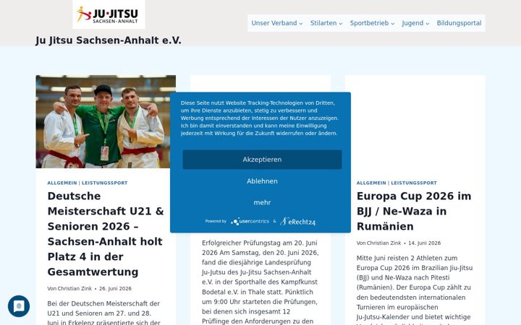Click author Christian Zink dated 14. Juni 2026
The image size is (521, 325).
pos(384,243)
